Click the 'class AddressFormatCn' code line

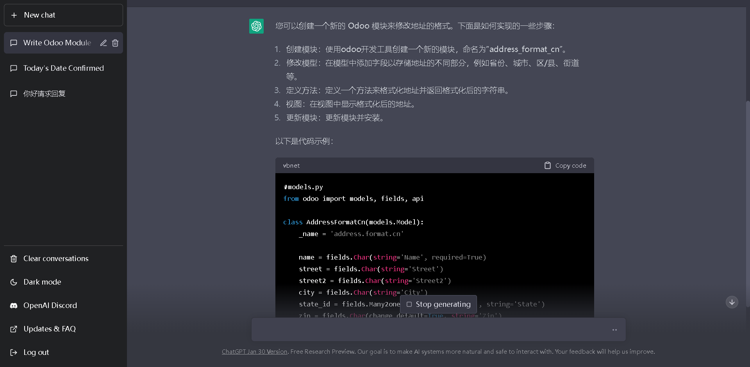(x=354, y=222)
